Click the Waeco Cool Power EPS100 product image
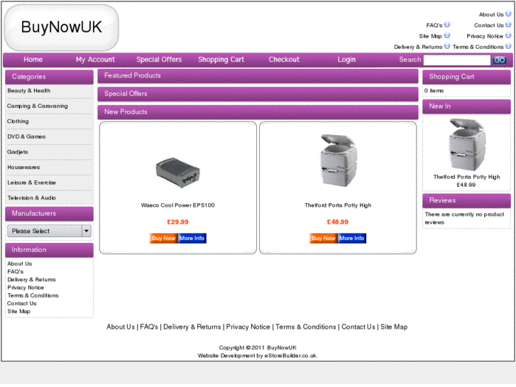The height and width of the screenshot is (387, 516). point(177,173)
